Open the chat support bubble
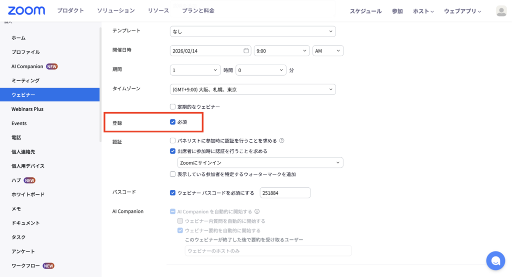512x277 pixels. tap(495, 260)
